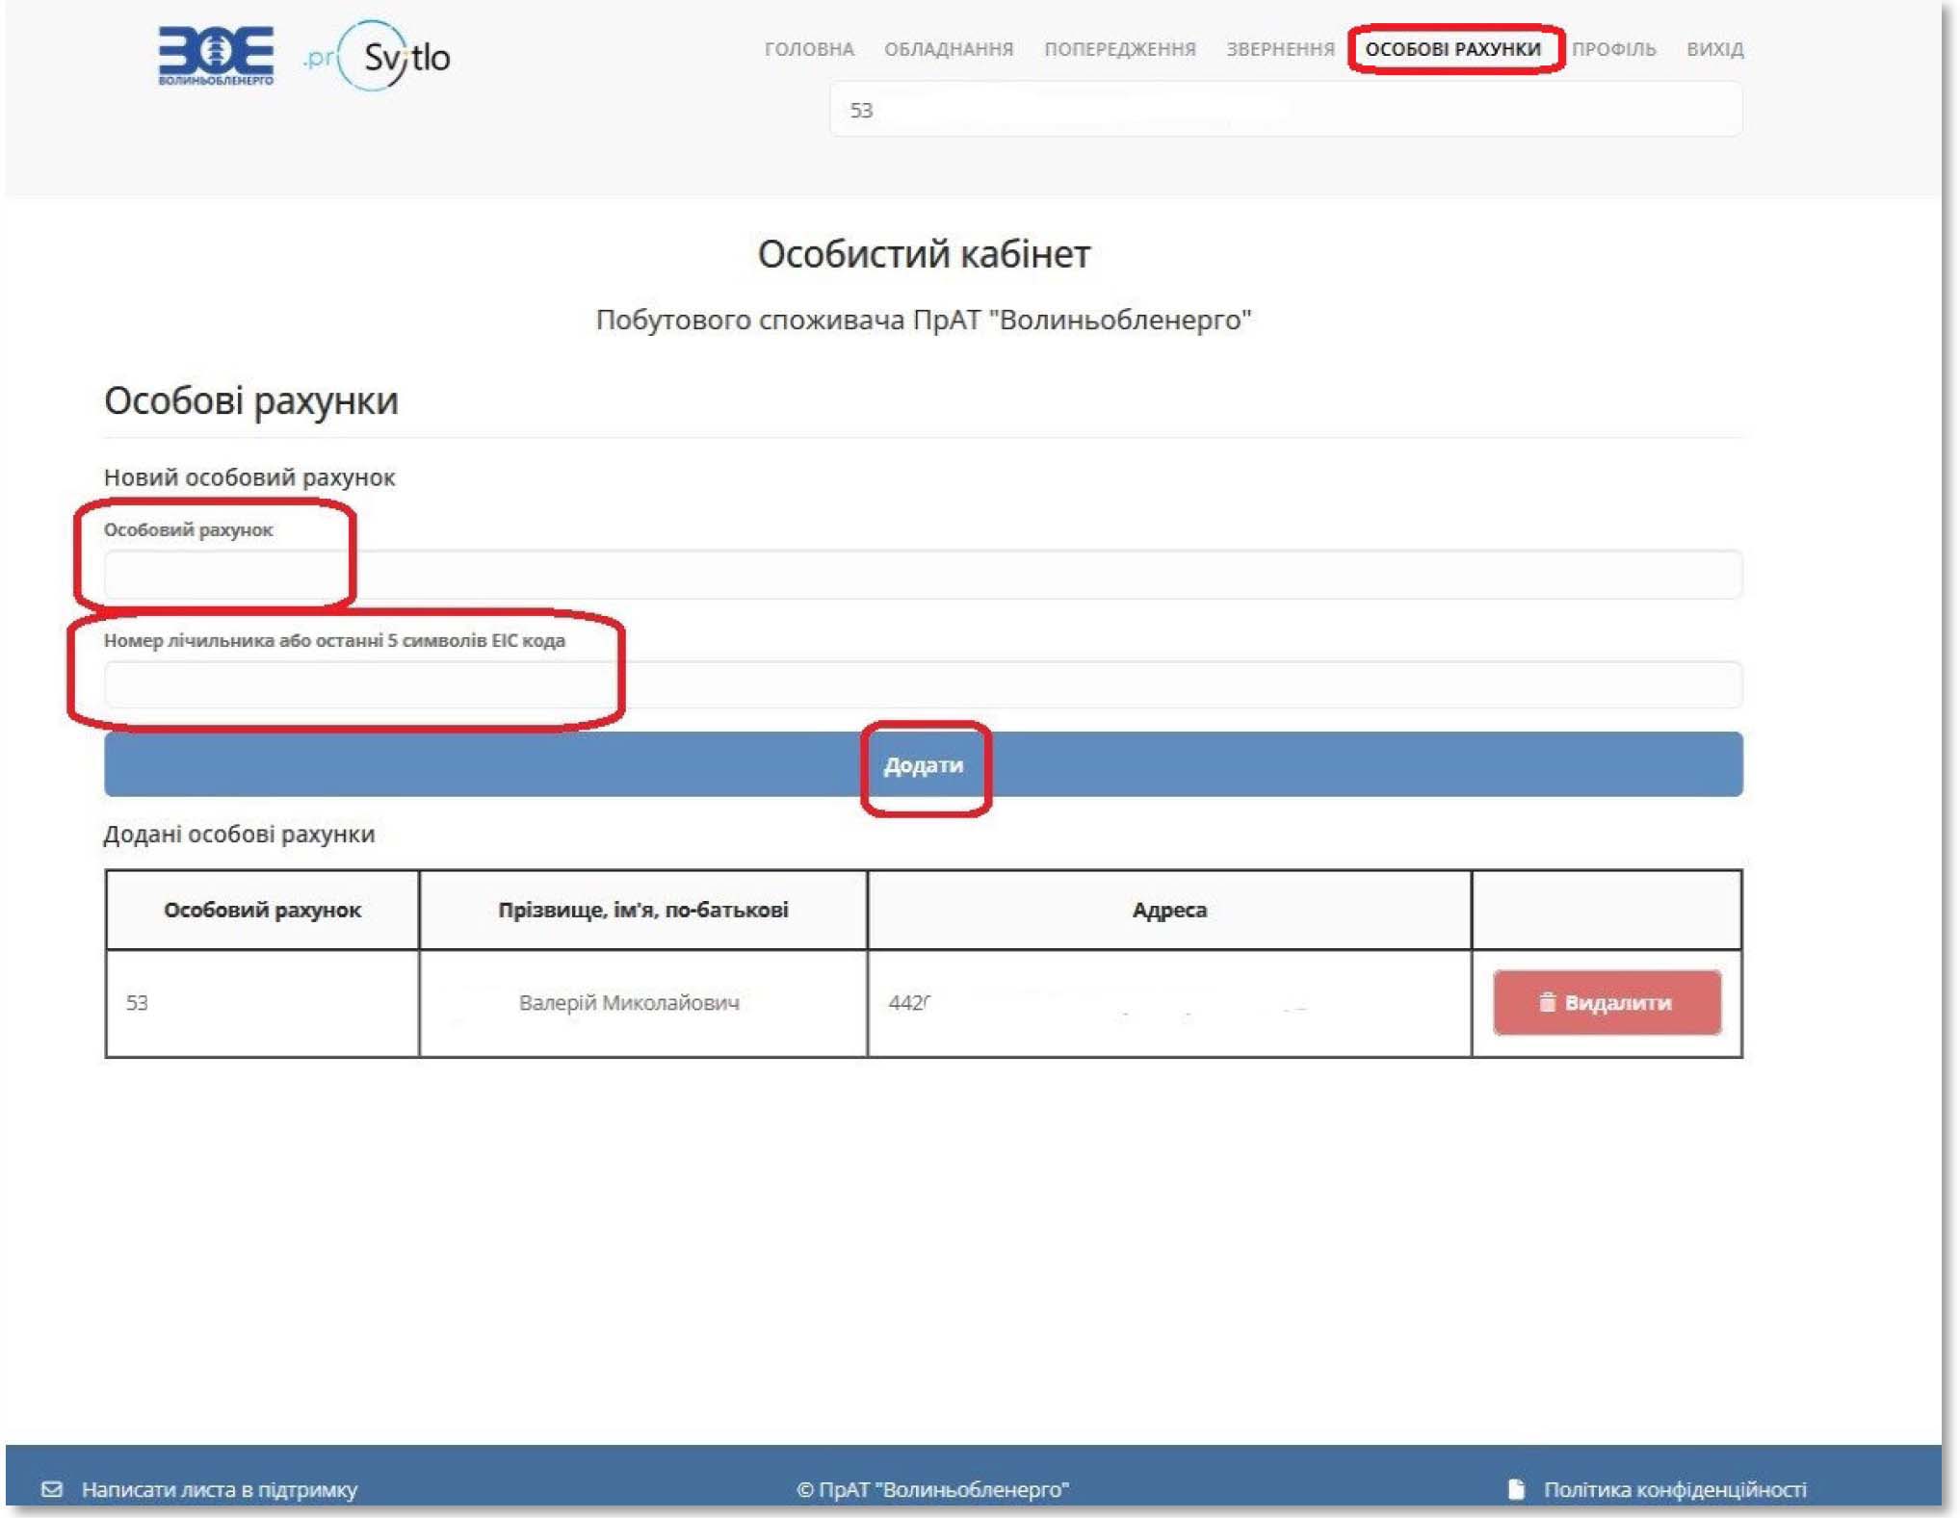Screen dimensions: 1960x1518
Task: Focus the Особовий рахунок input field
Action: pos(923,575)
